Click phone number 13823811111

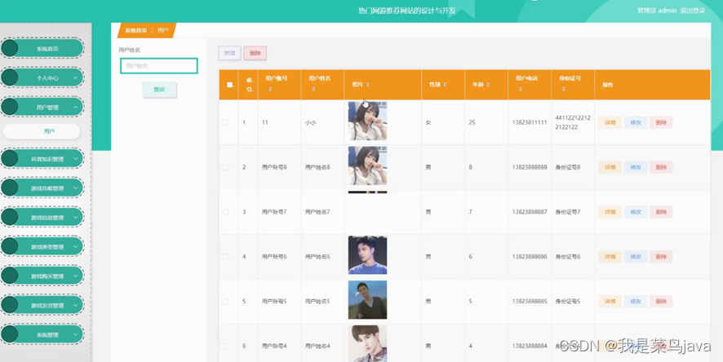pyautogui.click(x=530, y=122)
